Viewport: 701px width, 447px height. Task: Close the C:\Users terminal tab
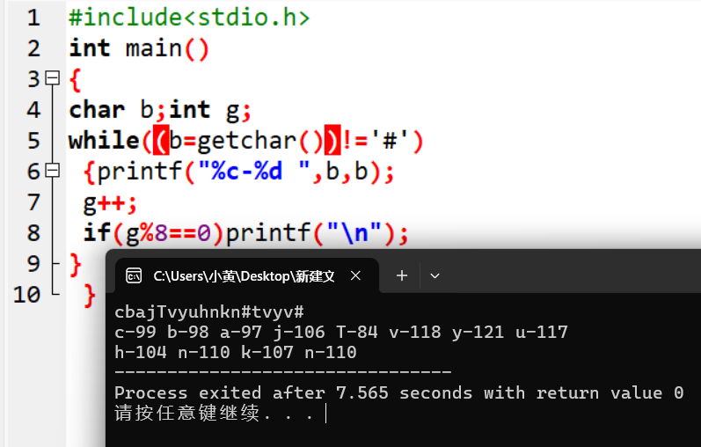(356, 275)
